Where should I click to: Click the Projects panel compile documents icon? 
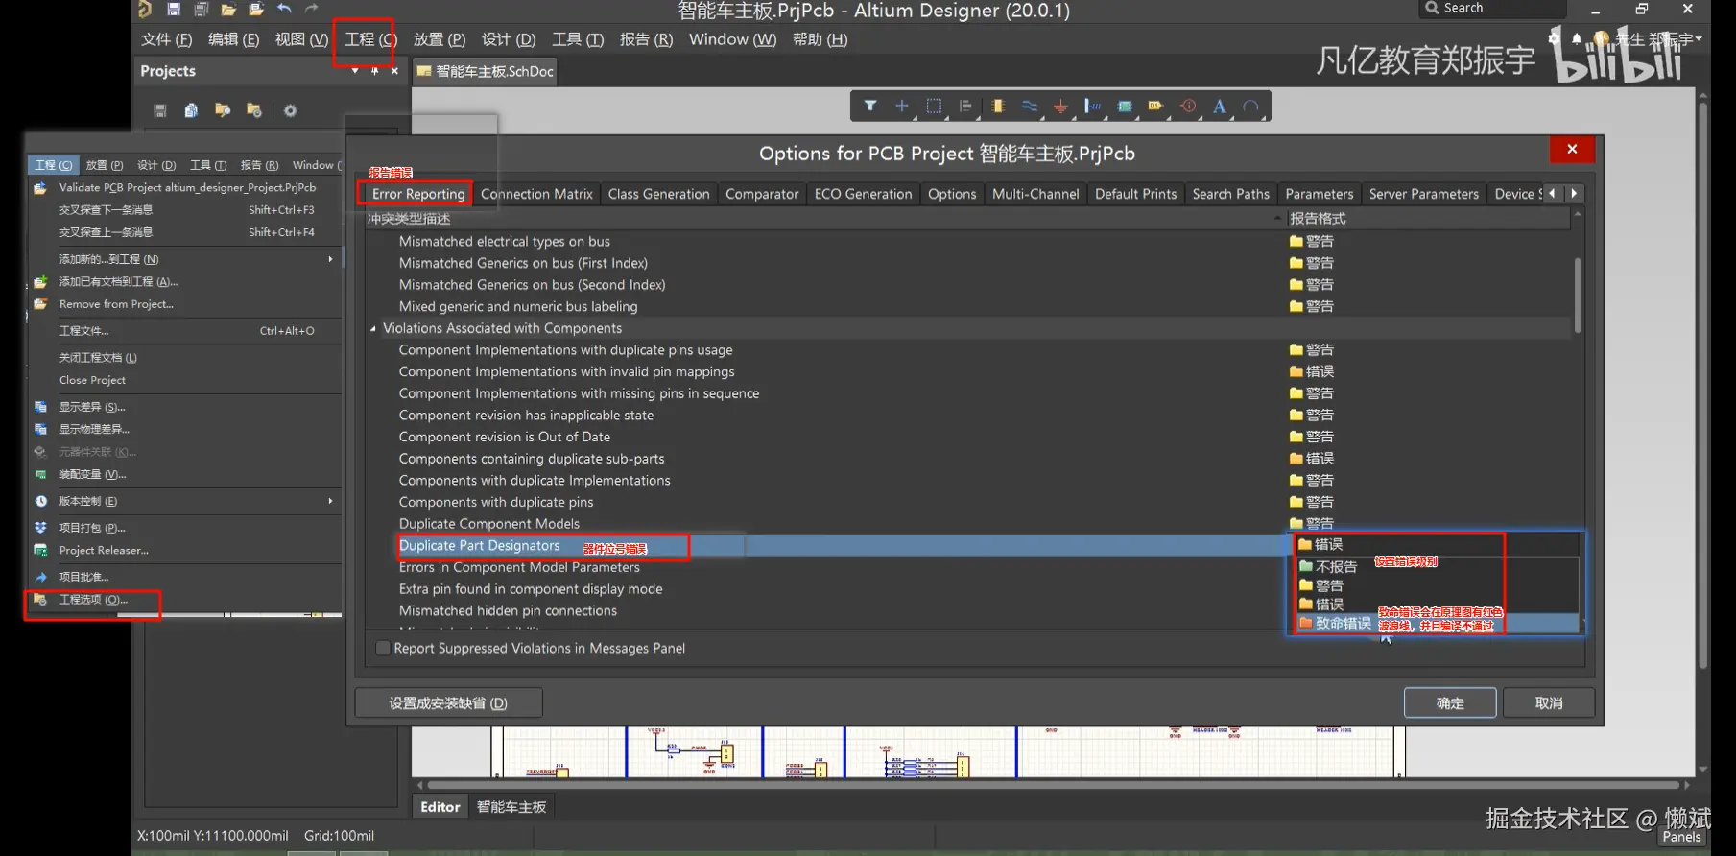tap(191, 110)
